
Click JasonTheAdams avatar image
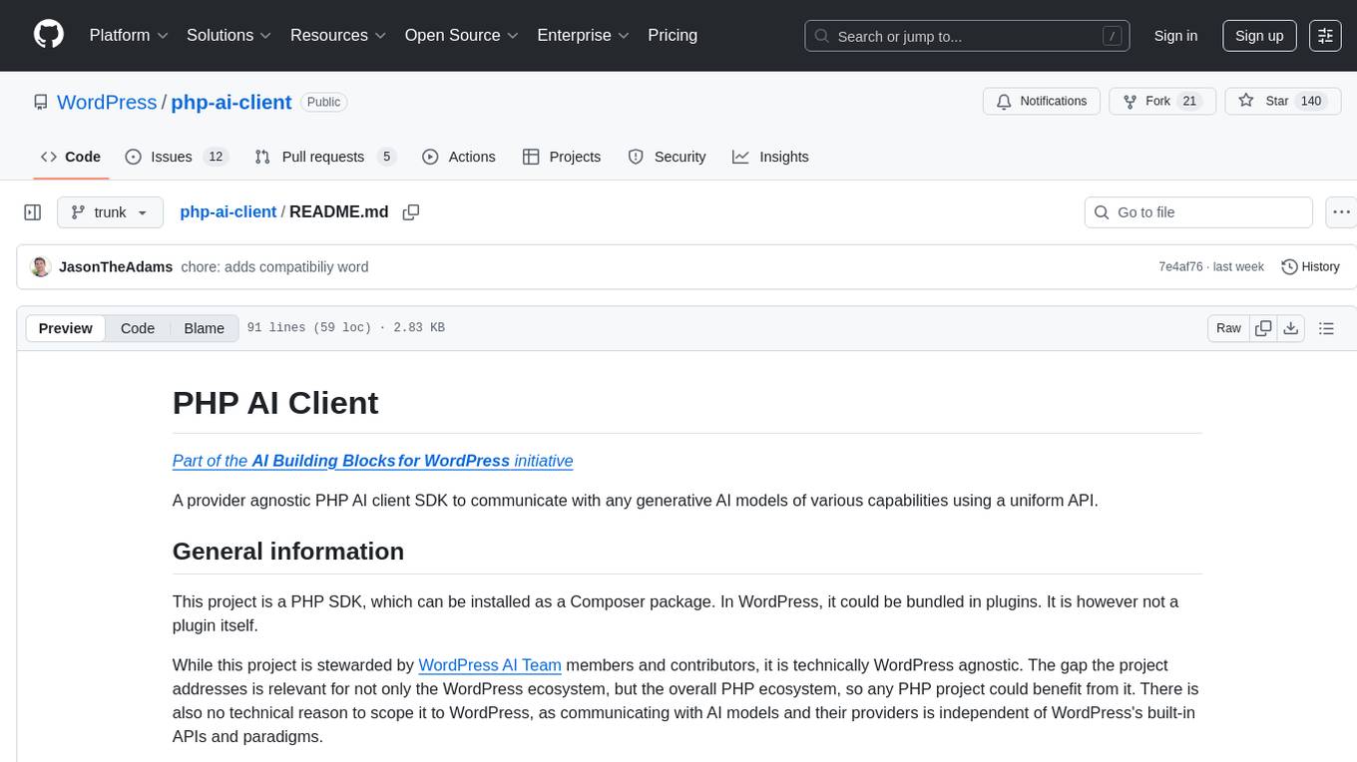click(x=41, y=266)
